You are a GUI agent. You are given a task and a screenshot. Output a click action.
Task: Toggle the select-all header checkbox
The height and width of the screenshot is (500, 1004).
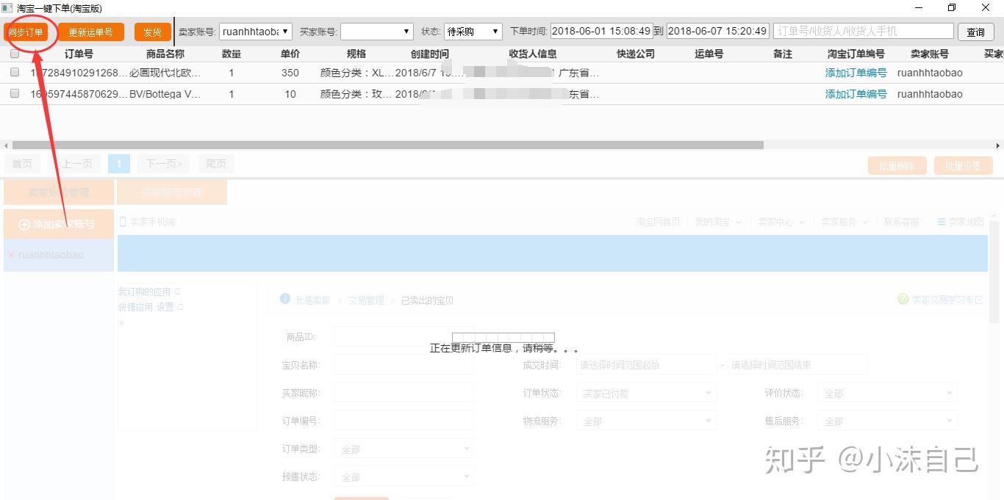(15, 54)
